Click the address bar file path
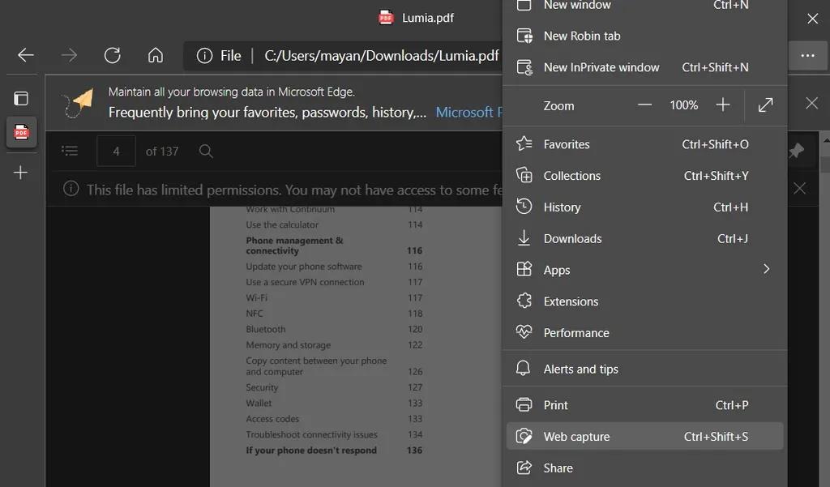This screenshot has width=830, height=487. [x=382, y=56]
